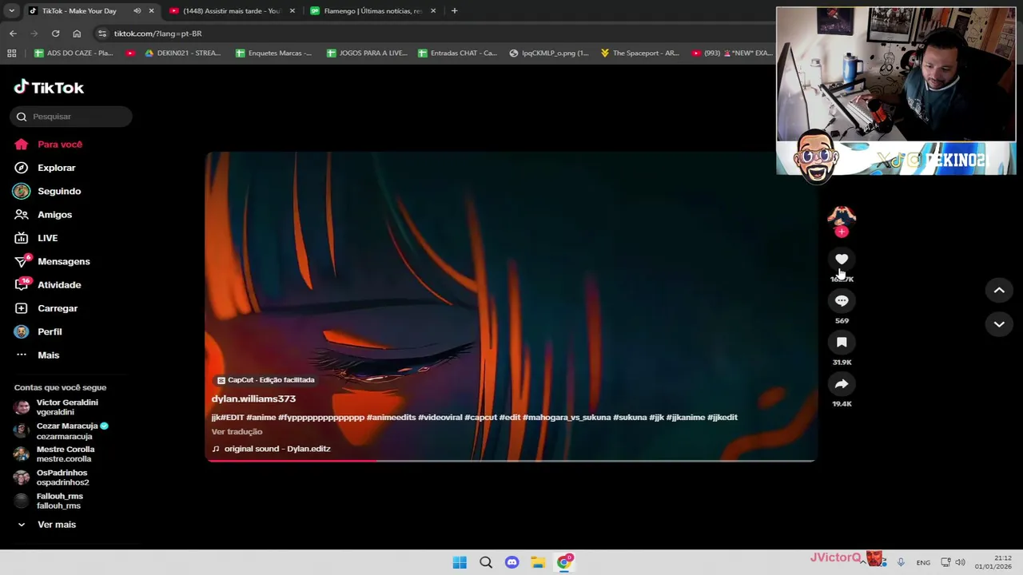
Task: Like the video with heart icon
Action: click(842, 259)
